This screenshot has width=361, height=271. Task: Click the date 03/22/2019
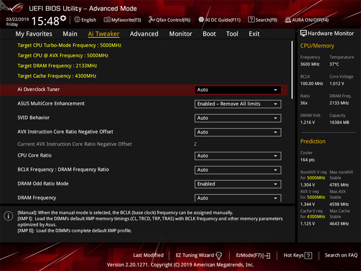point(17,20)
